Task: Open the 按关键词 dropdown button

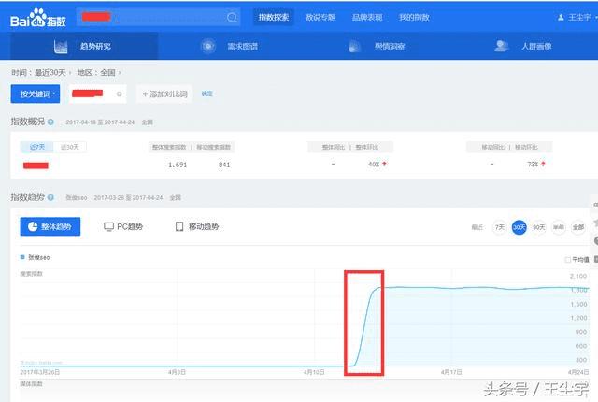Action: (x=36, y=93)
